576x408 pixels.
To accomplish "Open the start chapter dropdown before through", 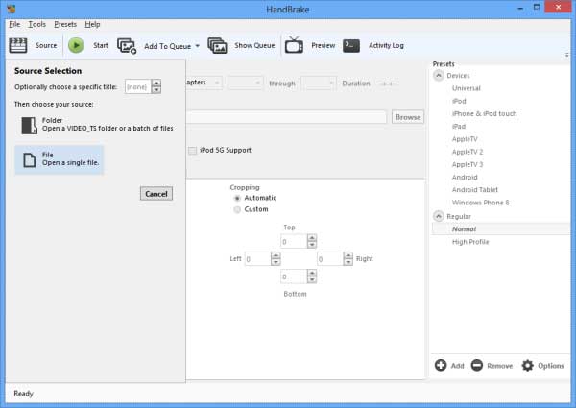I will [x=246, y=83].
